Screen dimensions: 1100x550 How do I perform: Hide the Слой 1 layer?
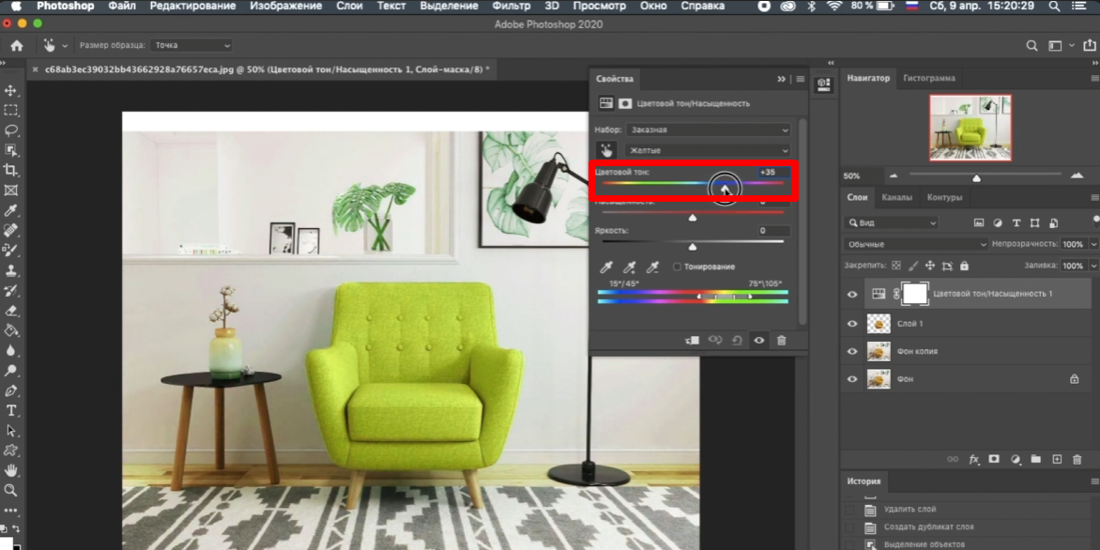pyautogui.click(x=852, y=324)
